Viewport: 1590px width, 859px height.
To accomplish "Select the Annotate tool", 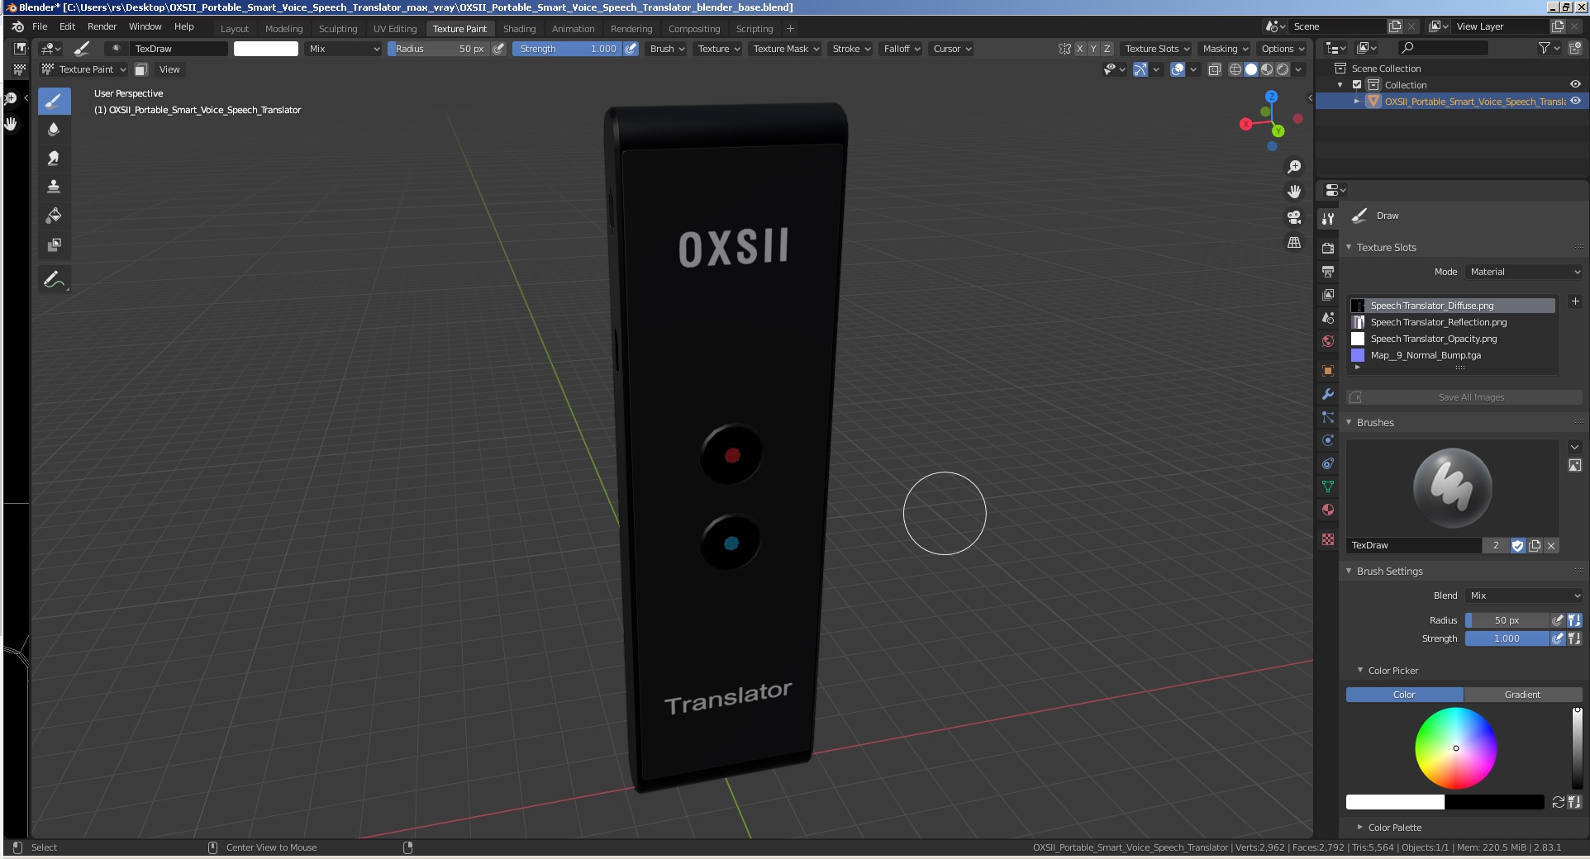I will 54,280.
